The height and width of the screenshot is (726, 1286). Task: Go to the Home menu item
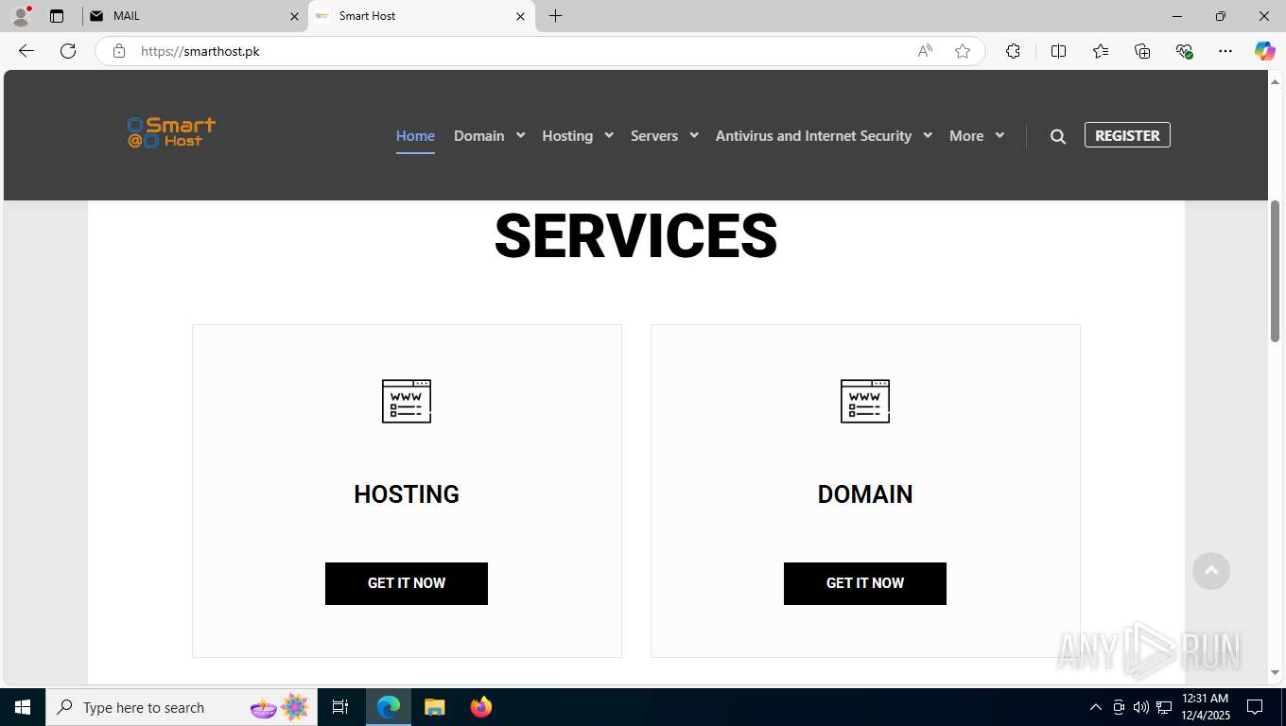[415, 136]
